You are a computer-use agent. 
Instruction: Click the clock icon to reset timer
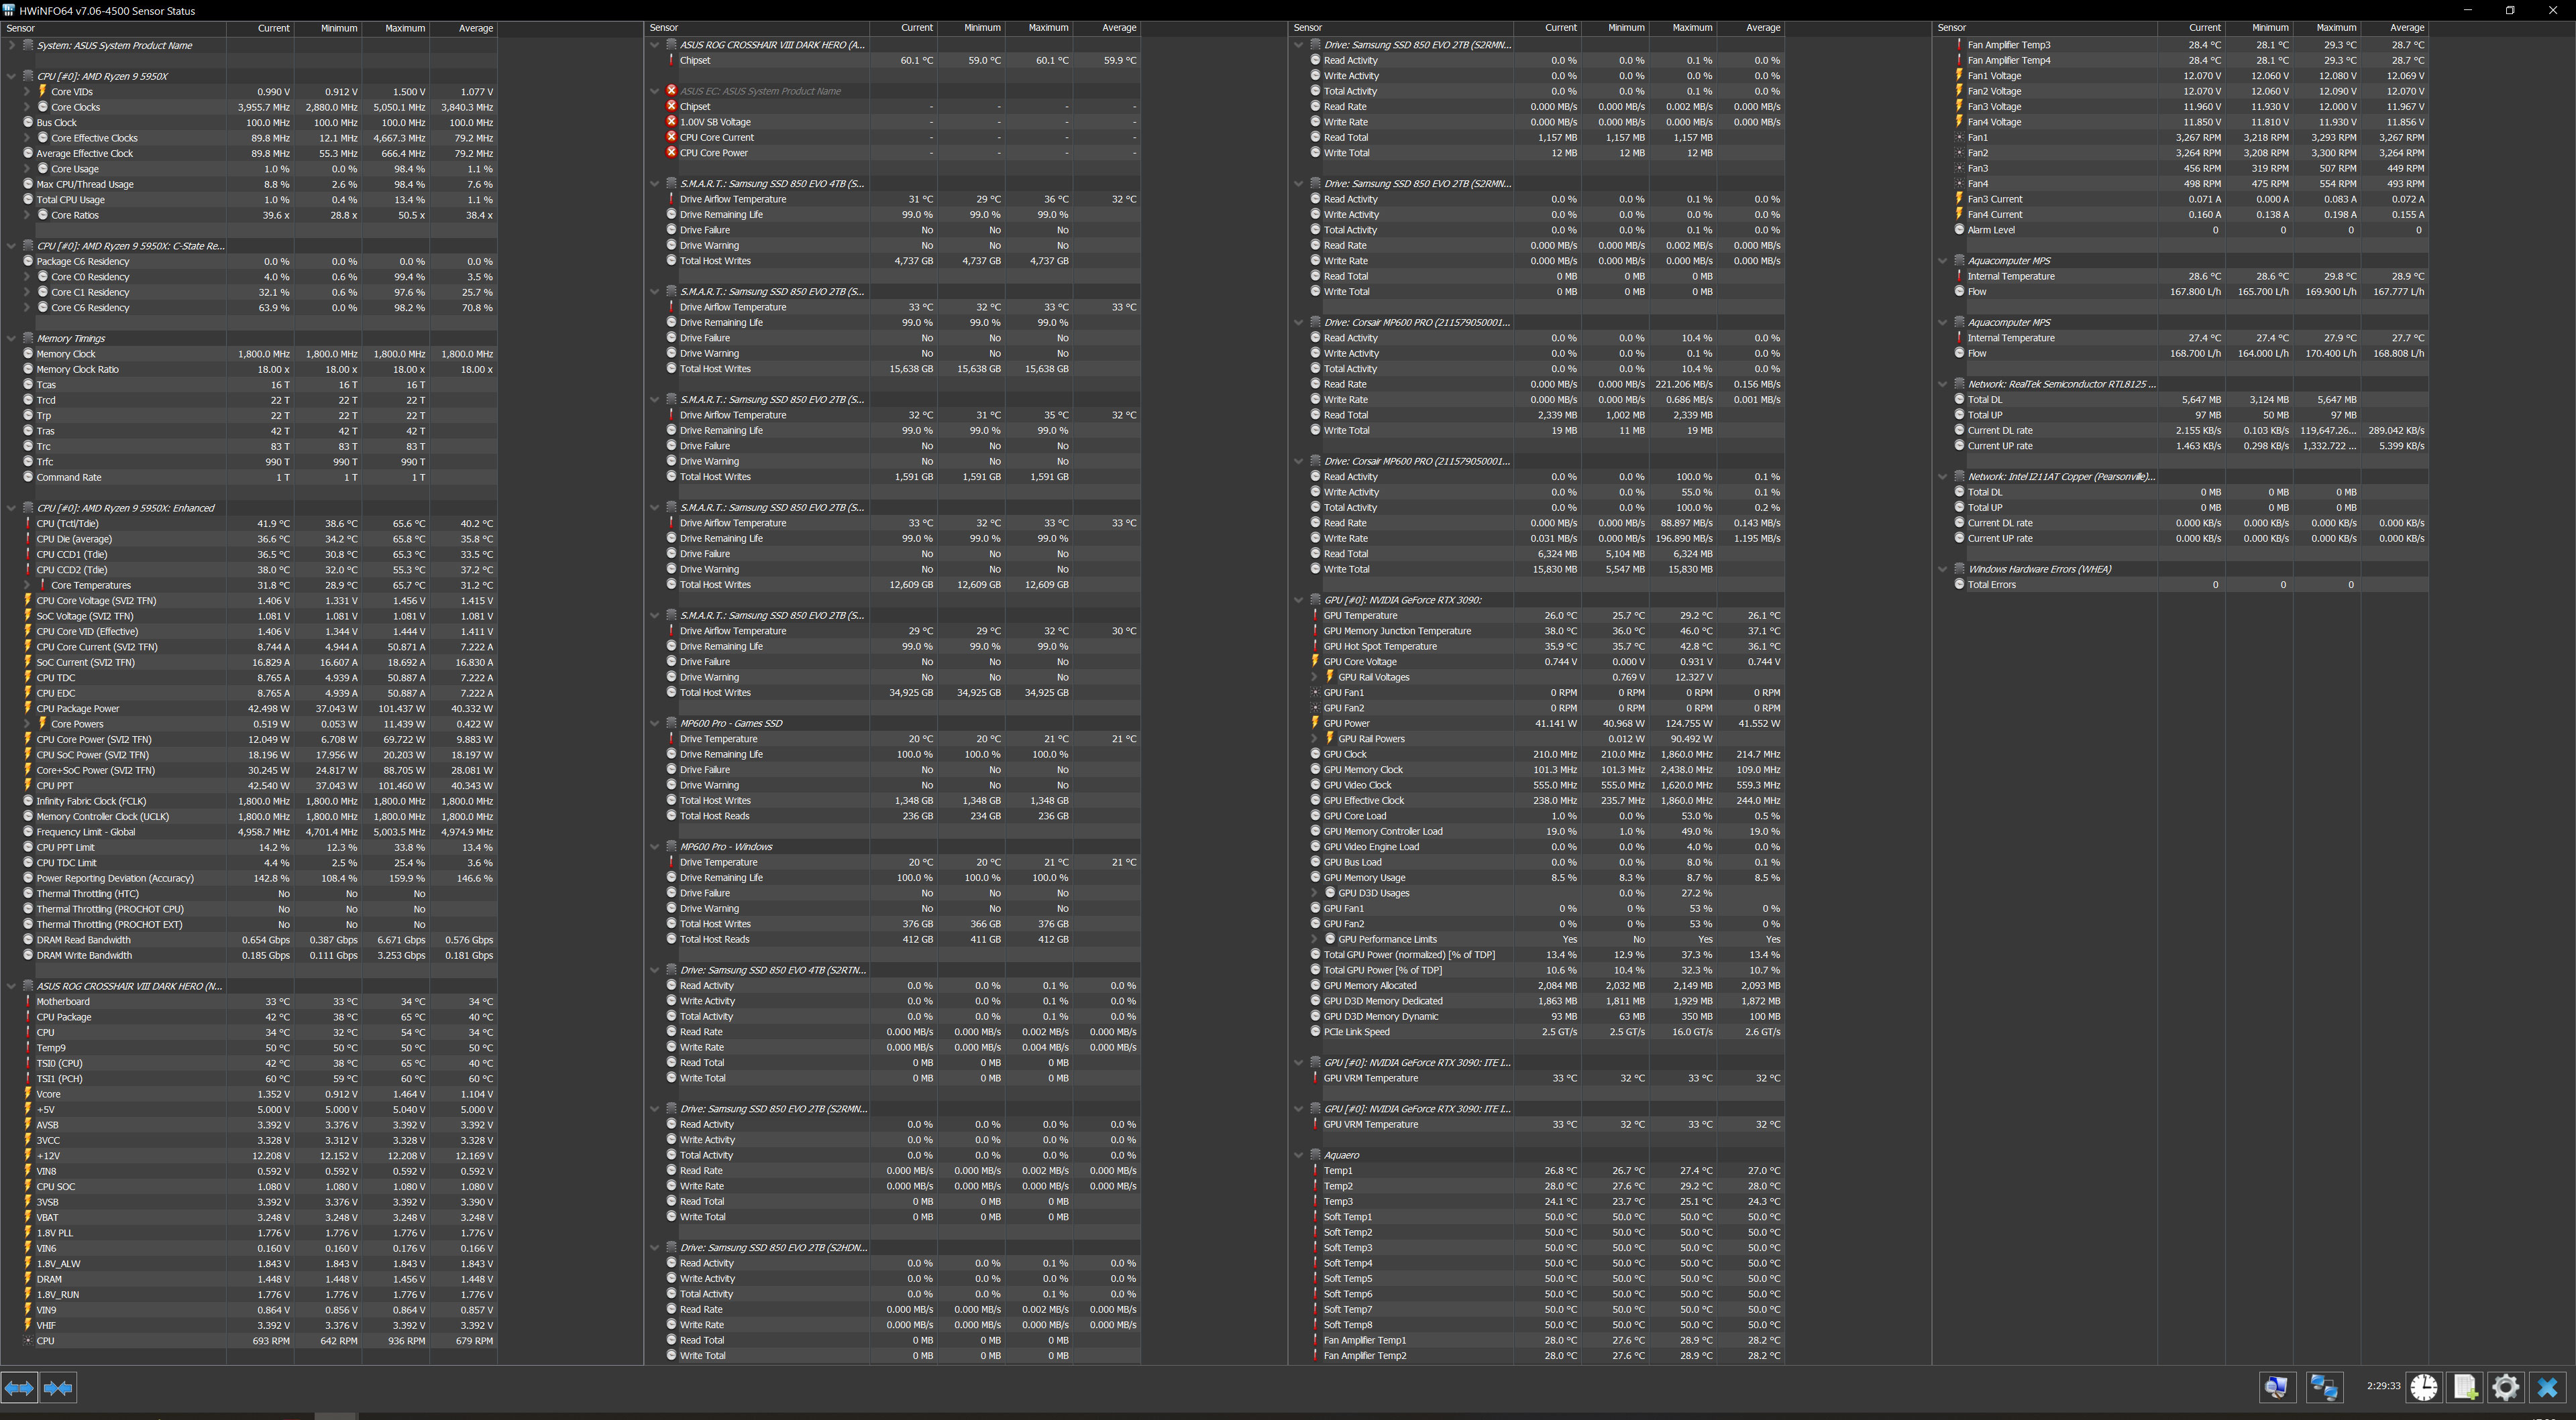(x=2424, y=1387)
